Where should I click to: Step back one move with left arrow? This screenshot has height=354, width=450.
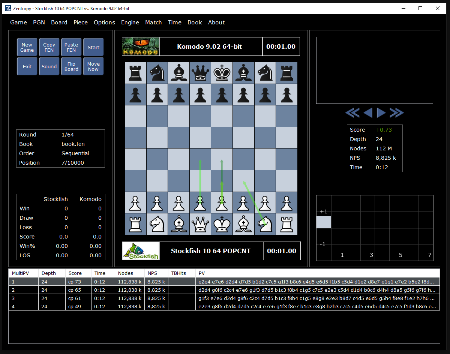point(368,112)
